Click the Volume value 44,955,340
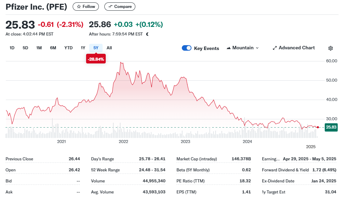Viewport: 343px width, 200px height. point(154,181)
